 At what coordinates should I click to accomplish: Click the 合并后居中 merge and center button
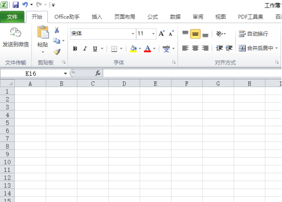click(x=256, y=48)
